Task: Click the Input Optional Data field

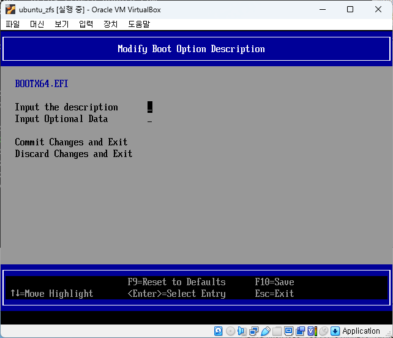Action: [150, 120]
